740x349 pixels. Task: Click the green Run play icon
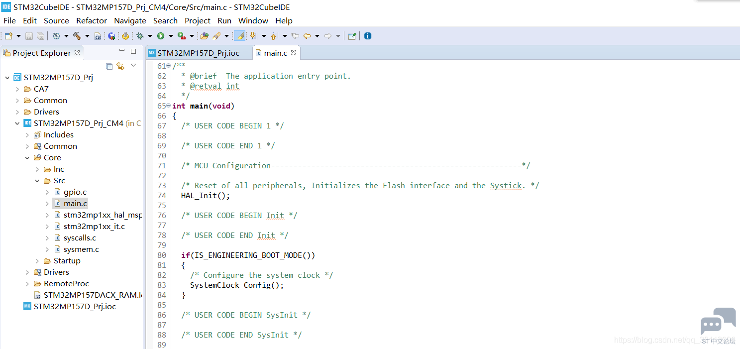[x=161, y=36]
